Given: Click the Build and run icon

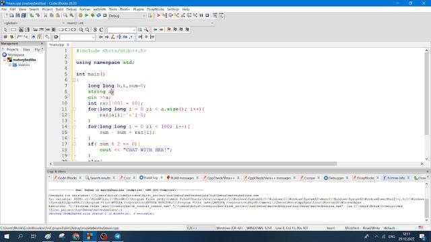Looking at the screenshot, I should click(93, 15).
